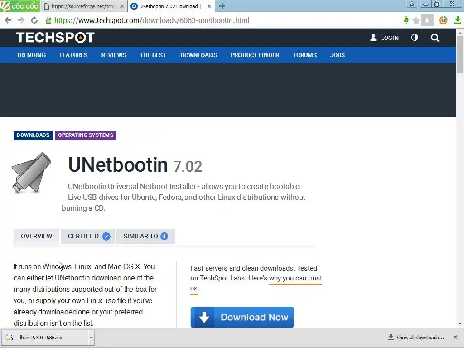
Task: Click the grey save-media arrow beside the star
Action: [x=427, y=20]
